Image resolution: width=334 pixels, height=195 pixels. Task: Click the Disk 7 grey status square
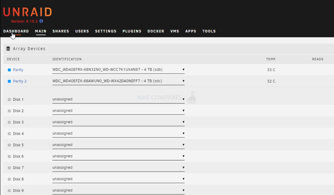tap(9, 168)
